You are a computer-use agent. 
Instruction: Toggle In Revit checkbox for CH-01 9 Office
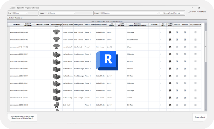[185, 76]
